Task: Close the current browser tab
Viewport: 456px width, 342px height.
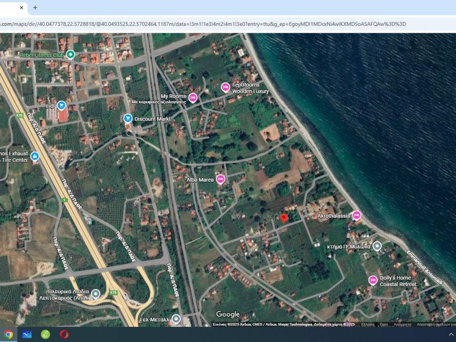Action: [x=21, y=8]
